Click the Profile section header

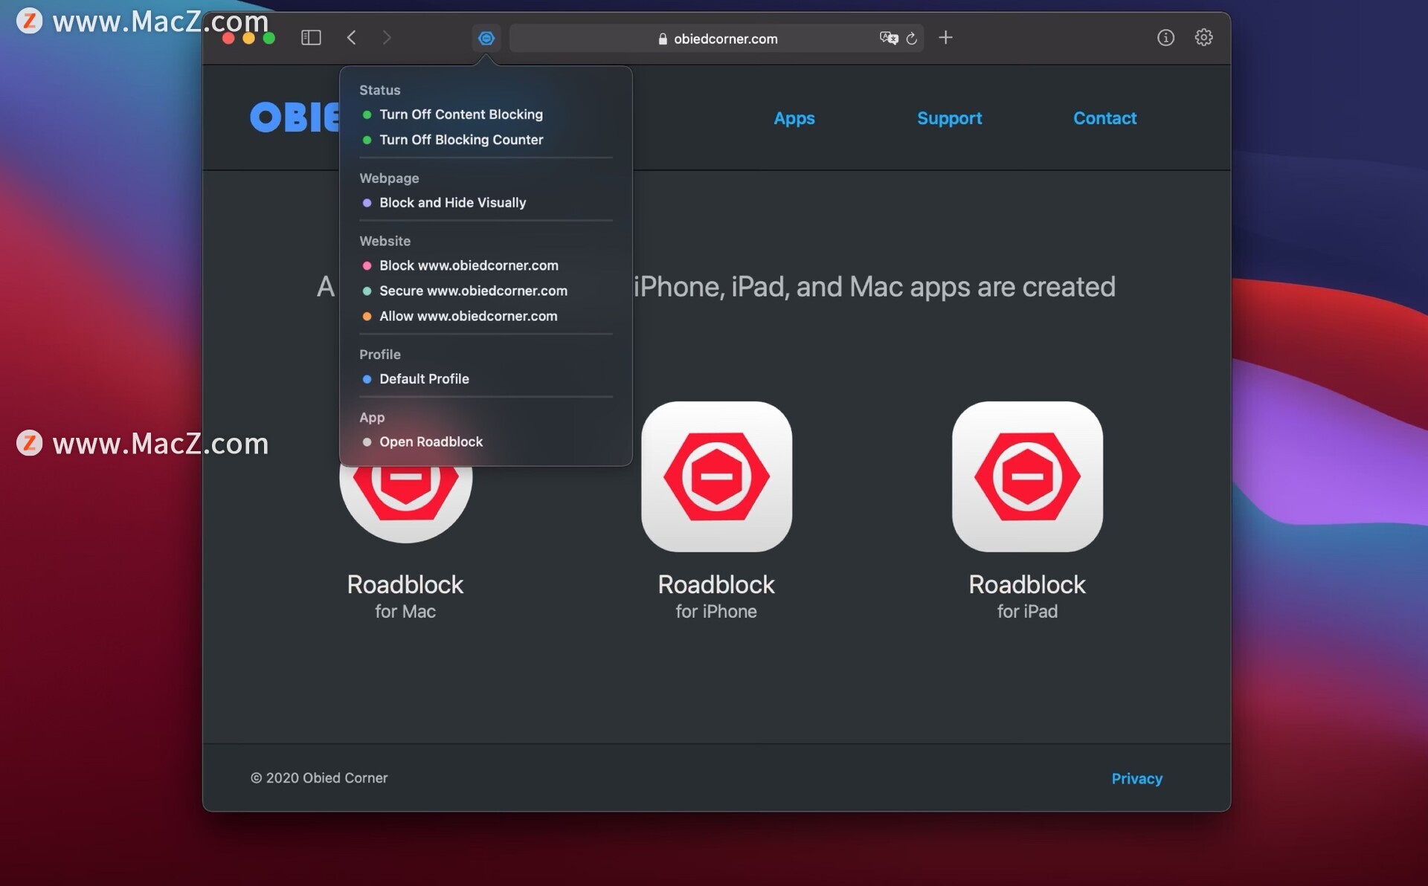[x=379, y=355]
